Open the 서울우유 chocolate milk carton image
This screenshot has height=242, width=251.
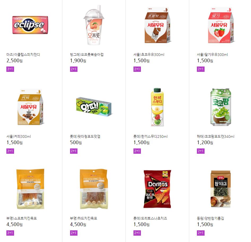158,25
